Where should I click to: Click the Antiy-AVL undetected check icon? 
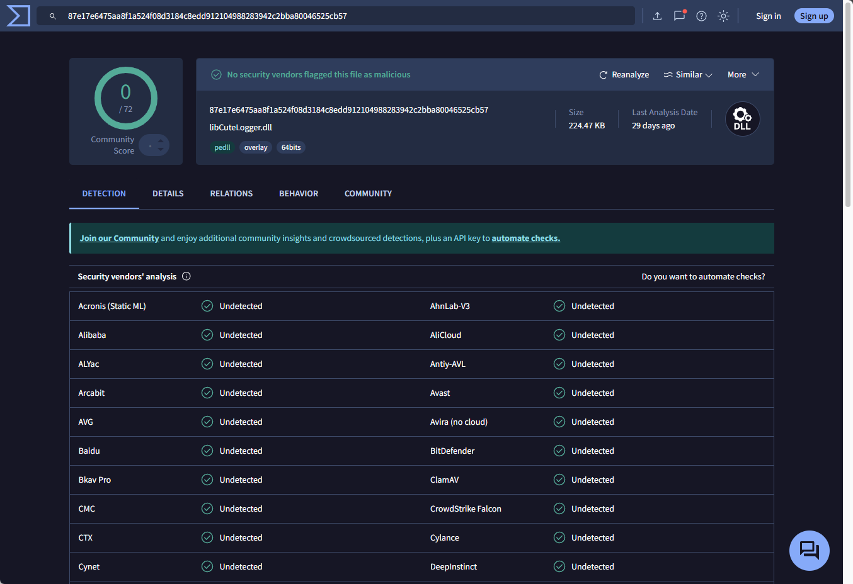[x=559, y=364]
